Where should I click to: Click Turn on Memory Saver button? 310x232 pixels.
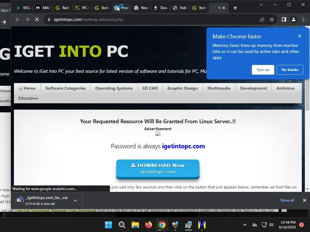pos(263,70)
